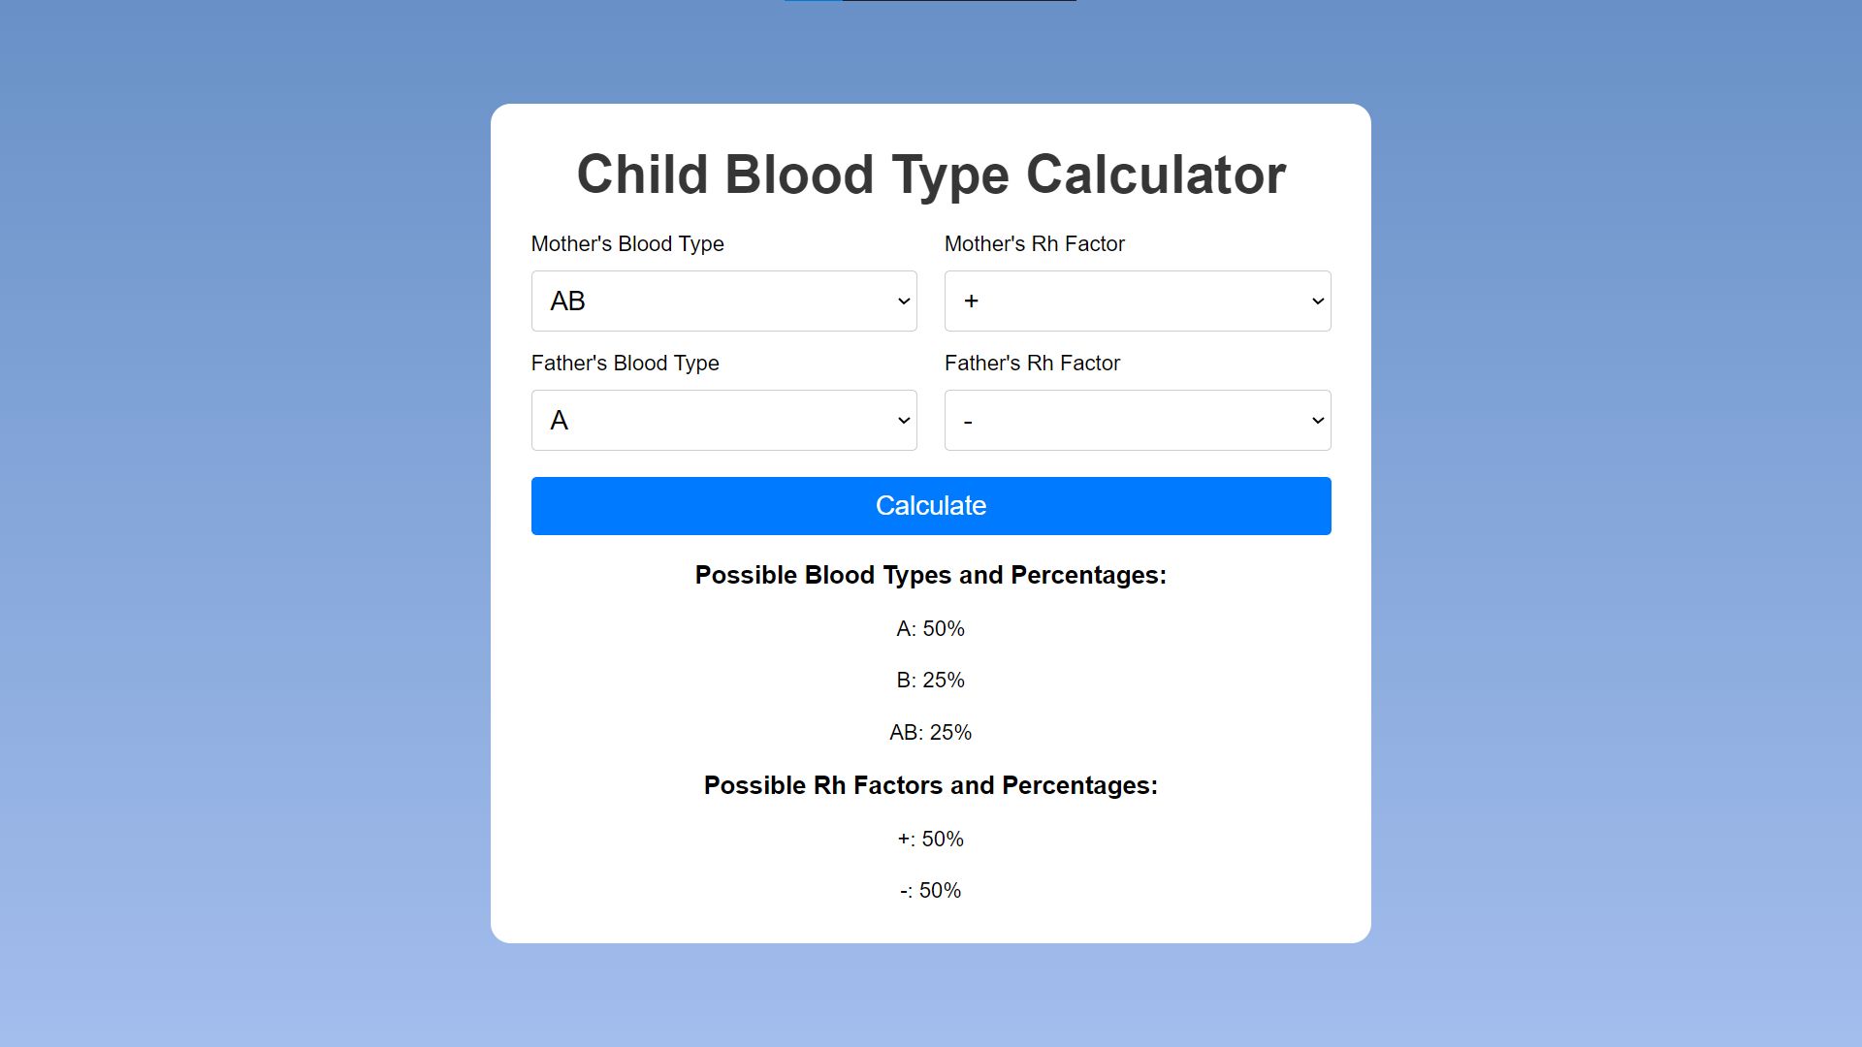Click the chevron arrow beside the AB value
1862x1047 pixels.
[903, 301]
